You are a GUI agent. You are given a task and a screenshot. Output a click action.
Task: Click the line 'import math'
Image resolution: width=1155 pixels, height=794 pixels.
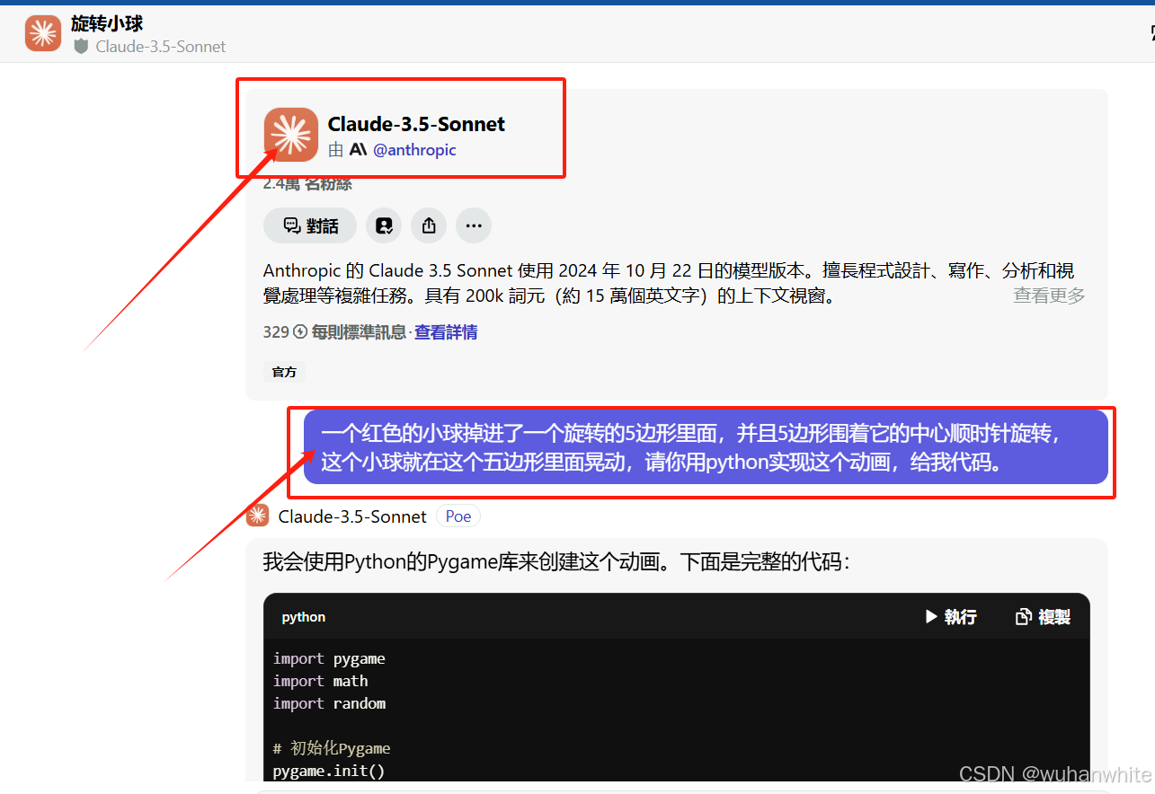pos(321,681)
